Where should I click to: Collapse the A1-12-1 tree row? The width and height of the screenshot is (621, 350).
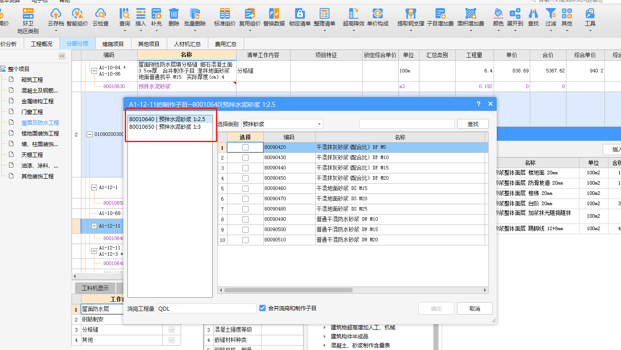pyautogui.click(x=94, y=188)
